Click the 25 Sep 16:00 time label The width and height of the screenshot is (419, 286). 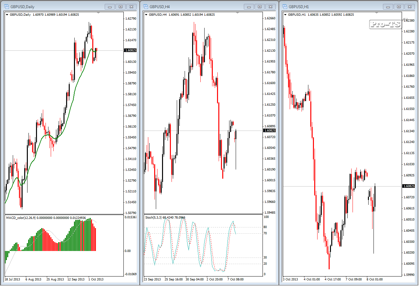pyautogui.click(x=173, y=279)
